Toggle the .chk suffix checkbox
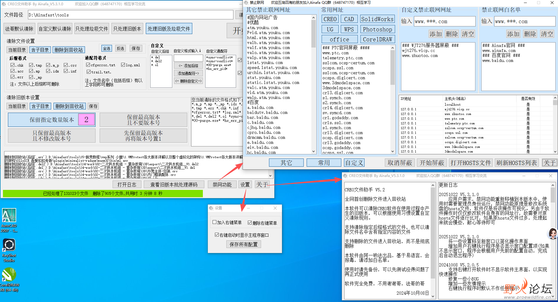The height and width of the screenshot is (302, 558). [x=13, y=65]
